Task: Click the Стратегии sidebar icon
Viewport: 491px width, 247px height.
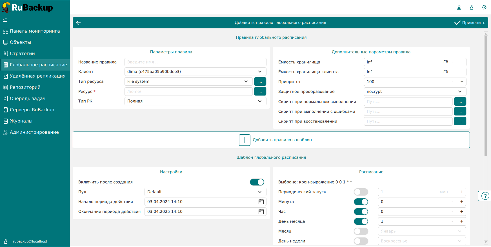Action: 5,53
